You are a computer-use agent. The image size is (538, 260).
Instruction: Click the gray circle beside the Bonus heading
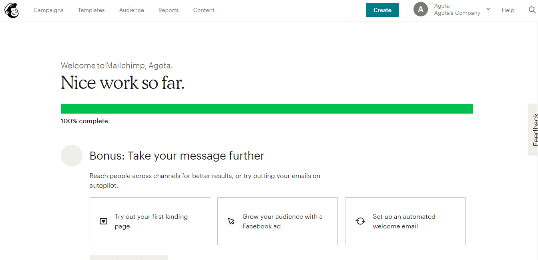[x=71, y=156]
